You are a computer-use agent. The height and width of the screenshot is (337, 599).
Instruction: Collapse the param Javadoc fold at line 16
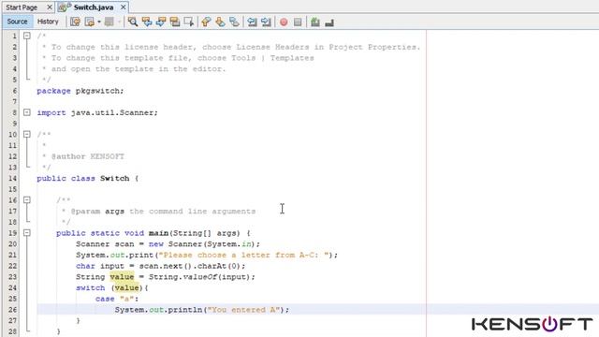click(27, 199)
